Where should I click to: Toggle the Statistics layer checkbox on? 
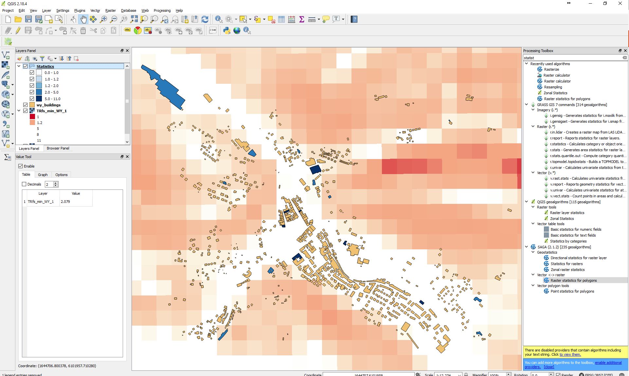point(25,66)
